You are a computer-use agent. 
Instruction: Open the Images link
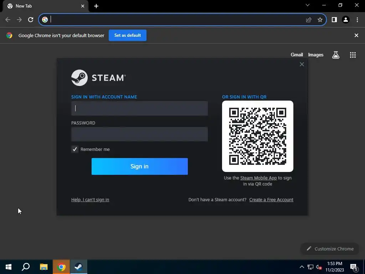[316, 55]
